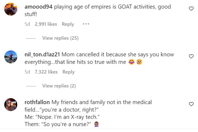The image size is (198, 132).
Task: View the 7,322 likes list
Action: 46,72
